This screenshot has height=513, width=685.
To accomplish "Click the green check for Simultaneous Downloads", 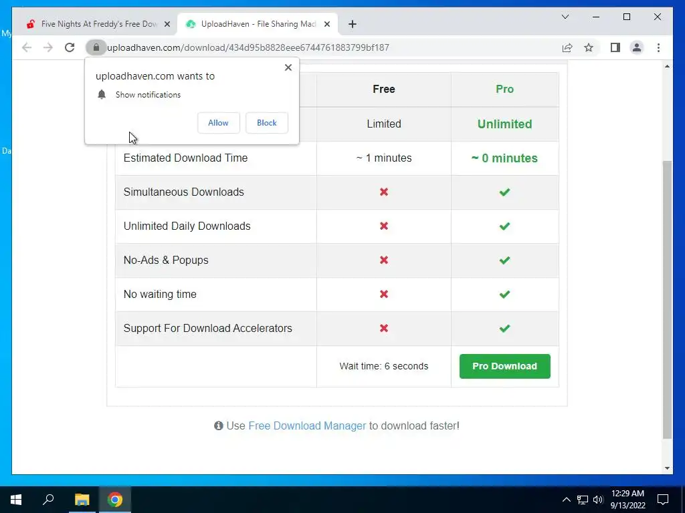I will tap(504, 192).
